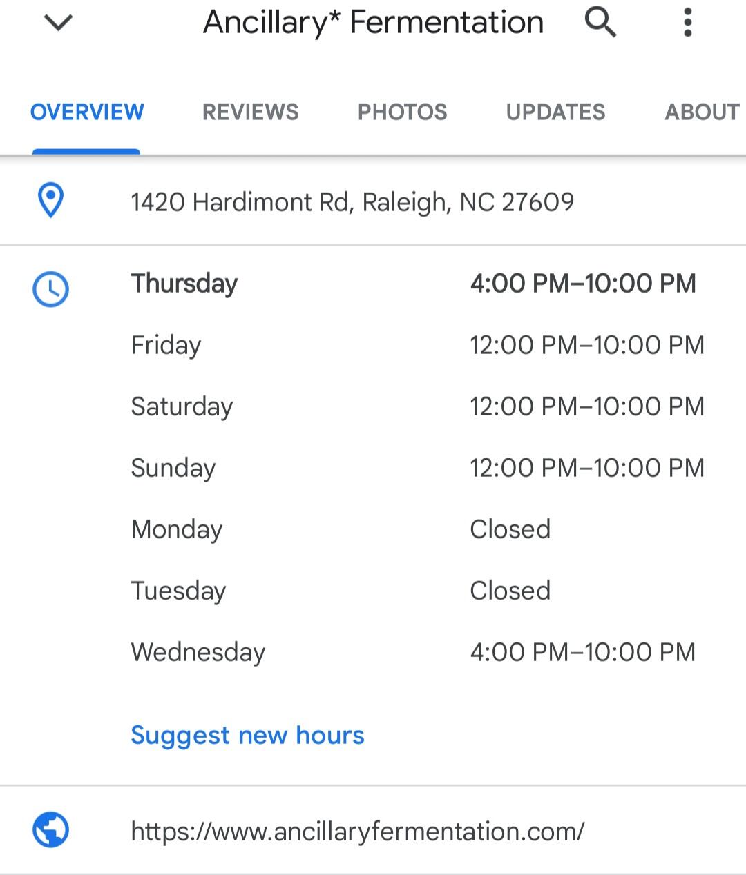Click the Suggest new hours link

pyautogui.click(x=247, y=736)
